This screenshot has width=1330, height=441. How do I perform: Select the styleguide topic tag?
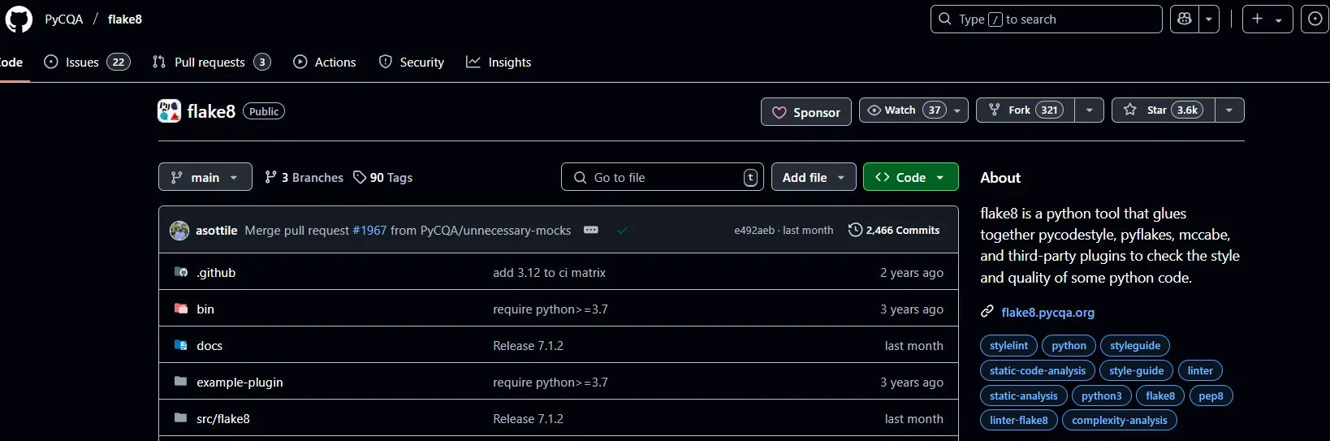(x=1135, y=346)
